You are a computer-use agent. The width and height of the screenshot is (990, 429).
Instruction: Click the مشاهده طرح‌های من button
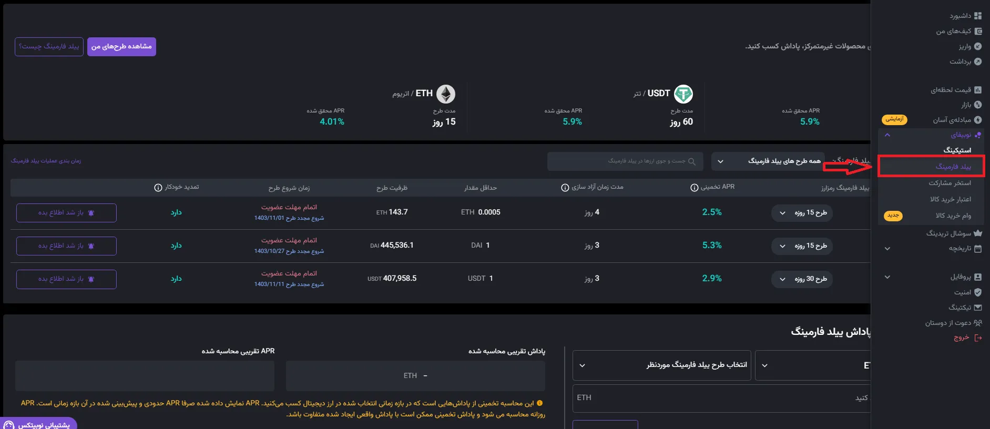point(121,47)
